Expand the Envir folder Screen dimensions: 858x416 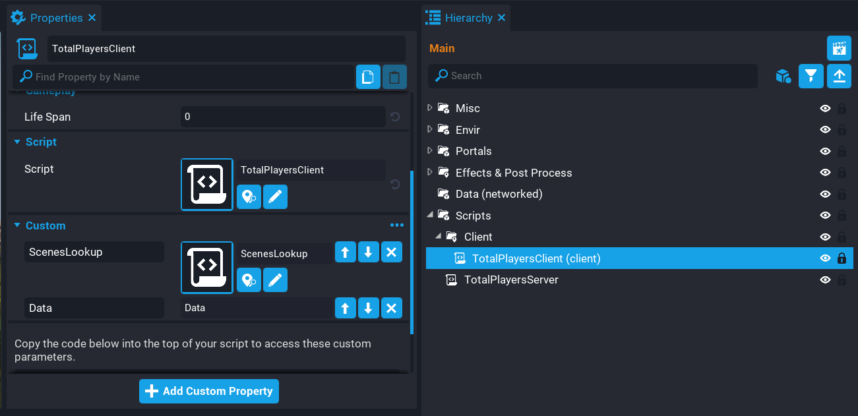[x=430, y=129]
